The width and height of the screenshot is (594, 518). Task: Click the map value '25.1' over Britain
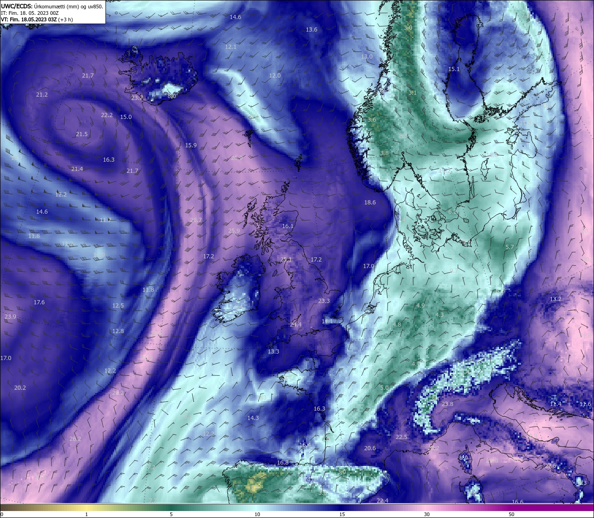[x=286, y=260]
